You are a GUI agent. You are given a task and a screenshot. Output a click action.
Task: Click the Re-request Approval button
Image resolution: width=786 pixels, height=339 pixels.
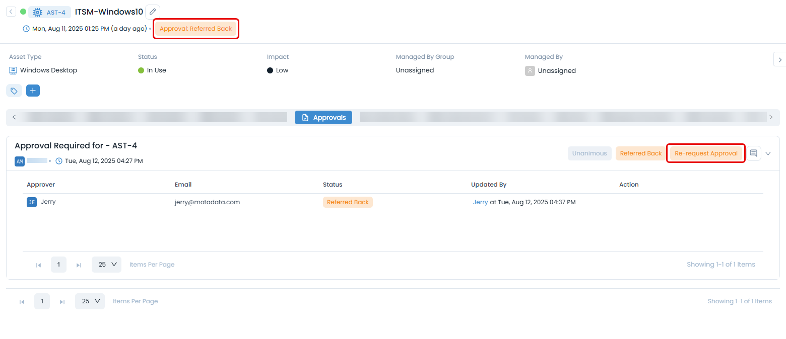coord(705,153)
